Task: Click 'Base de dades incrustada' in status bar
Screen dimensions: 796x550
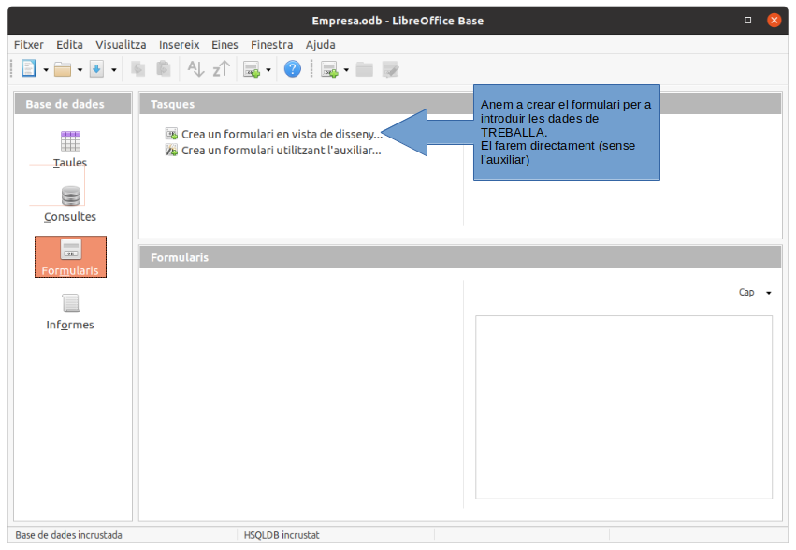Action: pos(68,535)
